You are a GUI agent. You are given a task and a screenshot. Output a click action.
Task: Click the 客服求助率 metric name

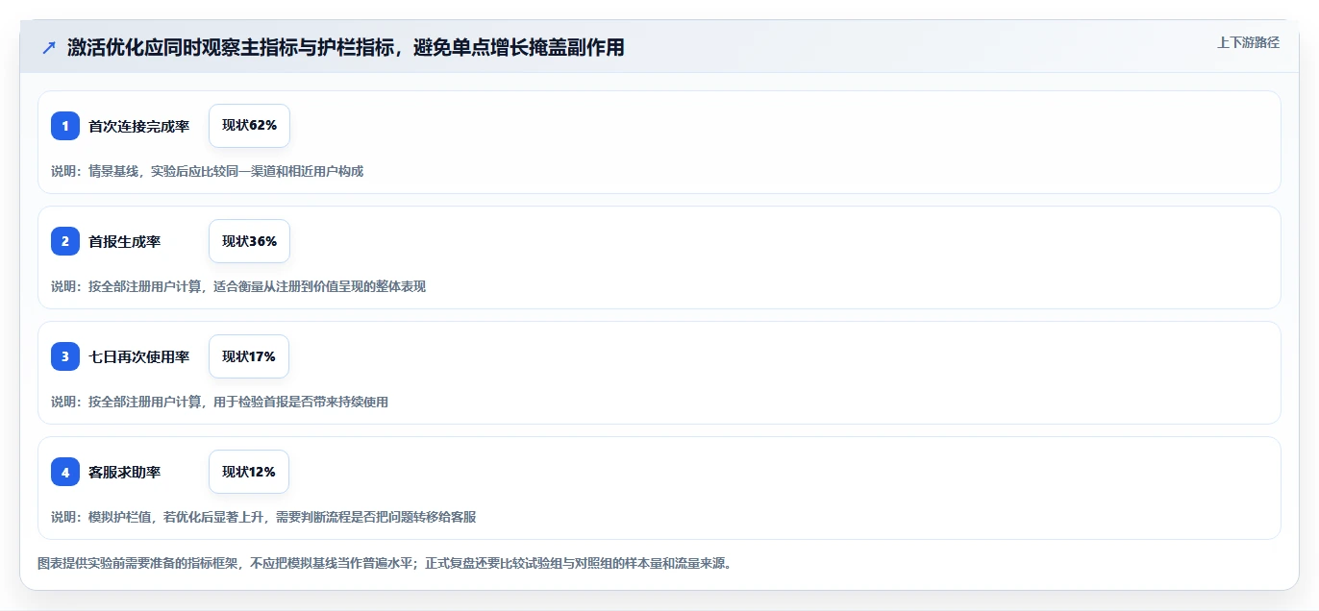pos(124,472)
